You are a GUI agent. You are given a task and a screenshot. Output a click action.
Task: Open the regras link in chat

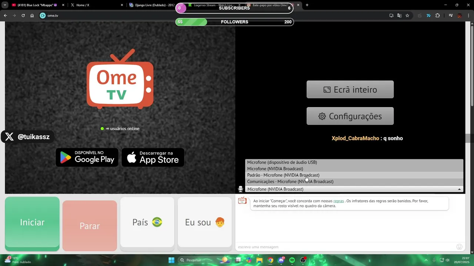point(338,201)
